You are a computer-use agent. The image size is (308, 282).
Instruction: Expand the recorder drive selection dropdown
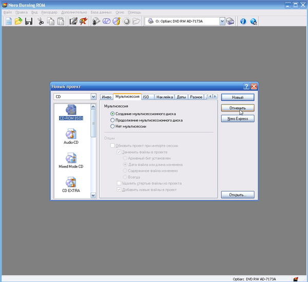click(x=222, y=21)
